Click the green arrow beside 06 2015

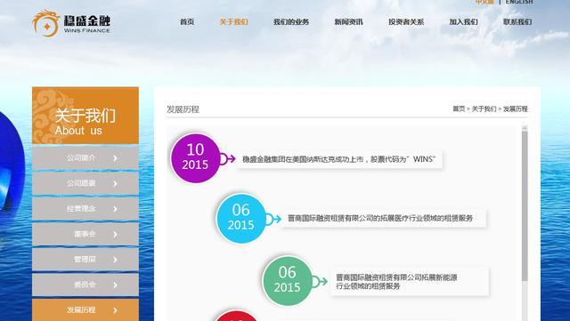[x=320, y=281]
